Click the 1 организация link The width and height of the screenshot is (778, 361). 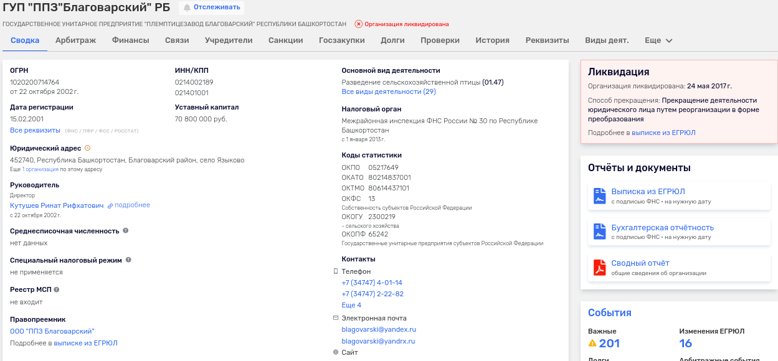(x=40, y=169)
